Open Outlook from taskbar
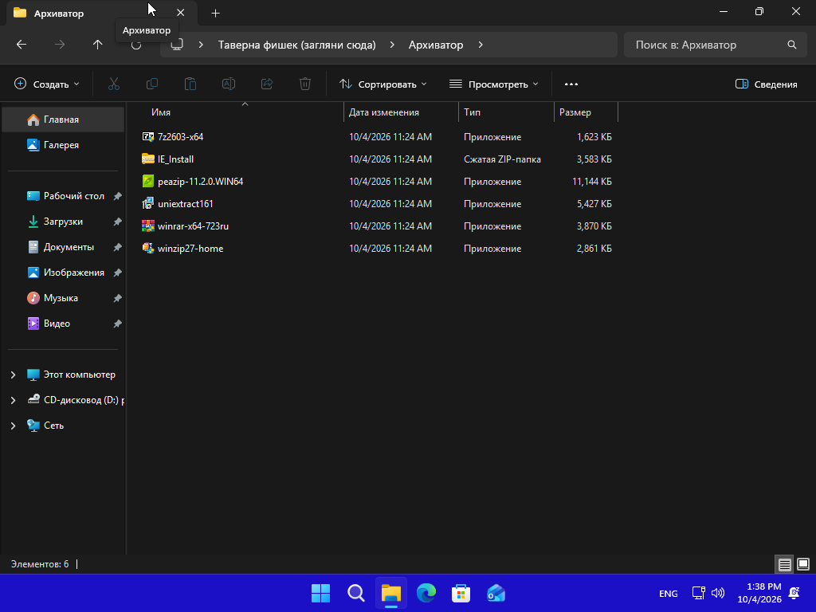The width and height of the screenshot is (816, 612). point(496,593)
